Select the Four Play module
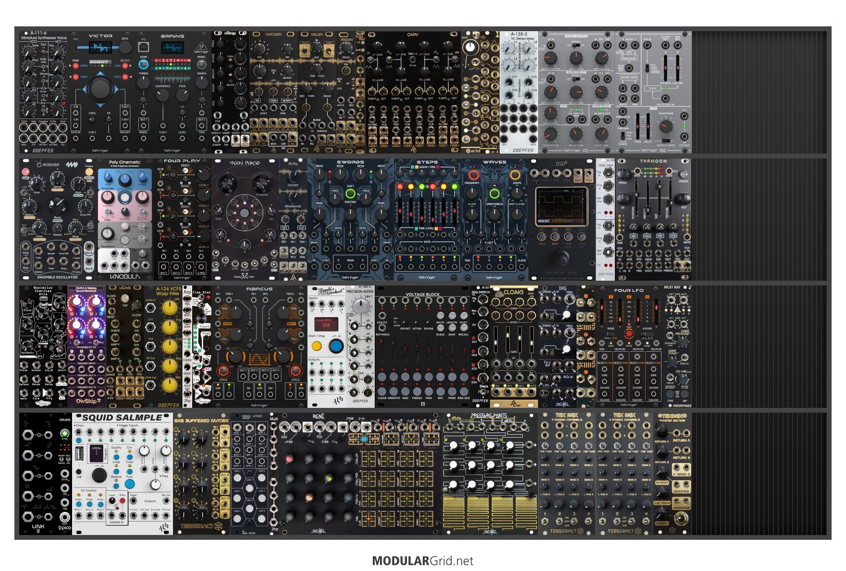 tap(183, 220)
